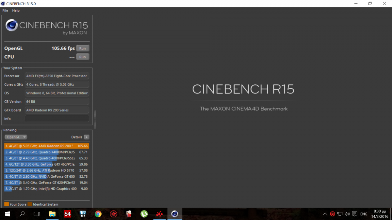Image resolution: width=392 pixels, height=220 pixels.
Task: Click GFX Board Radeon R9 field
Action: point(57,110)
